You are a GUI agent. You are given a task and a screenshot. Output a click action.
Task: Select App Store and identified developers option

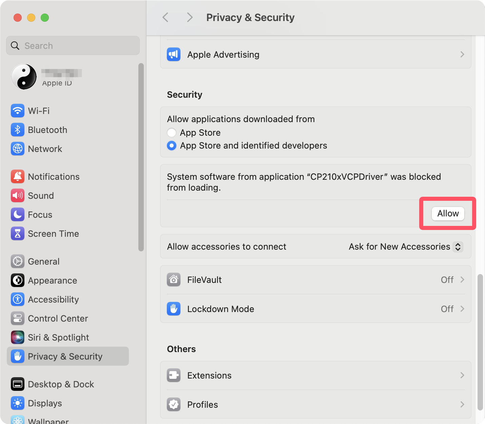[x=172, y=146]
